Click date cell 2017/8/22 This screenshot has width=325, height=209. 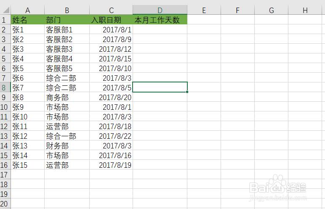pyautogui.click(x=111, y=136)
